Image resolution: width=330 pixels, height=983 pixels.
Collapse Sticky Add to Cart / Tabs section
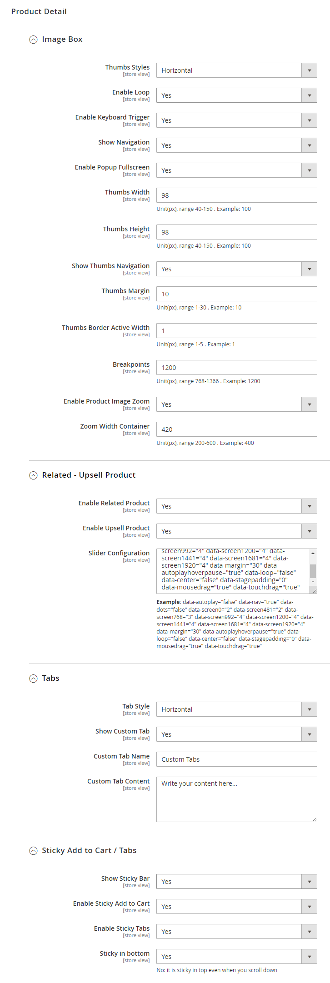33,851
